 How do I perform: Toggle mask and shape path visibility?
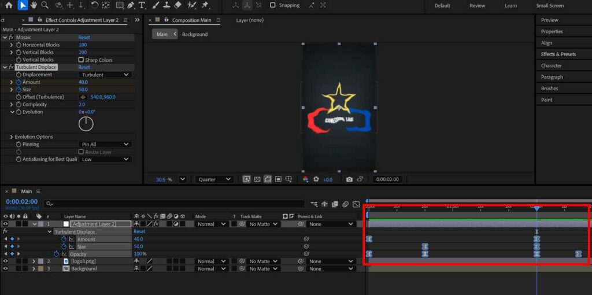tap(268, 179)
